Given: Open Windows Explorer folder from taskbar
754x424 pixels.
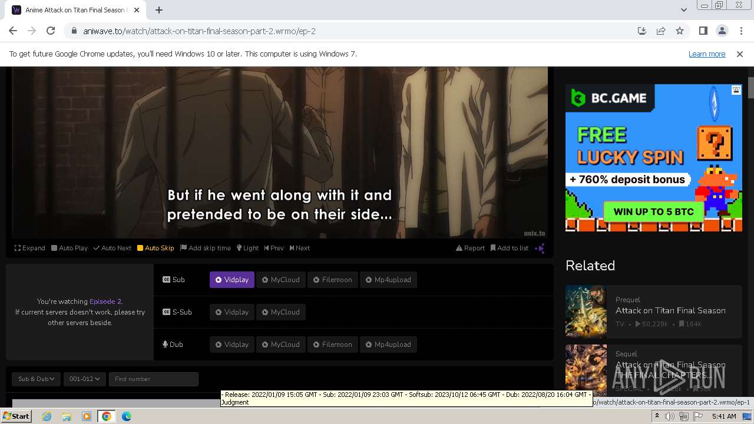Looking at the screenshot, I should pyautogui.click(x=67, y=416).
